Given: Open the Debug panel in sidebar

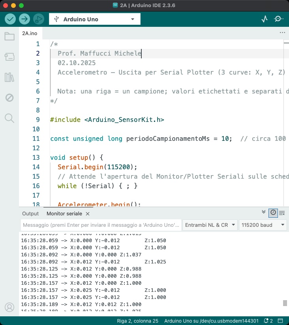Looking at the screenshot, I should (x=9, y=97).
